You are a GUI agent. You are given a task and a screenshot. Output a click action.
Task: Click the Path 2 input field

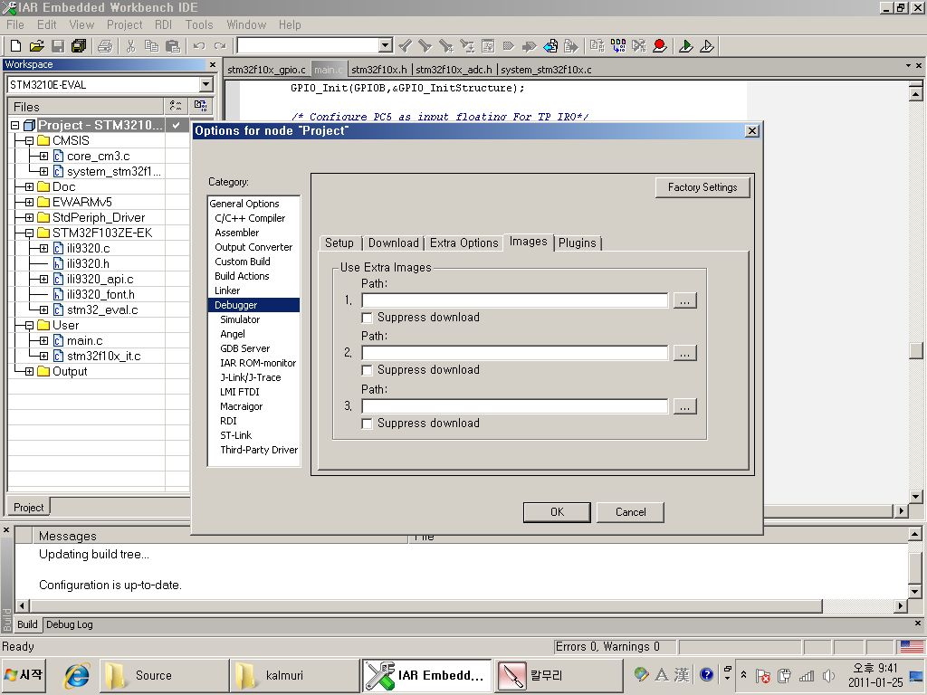515,354
